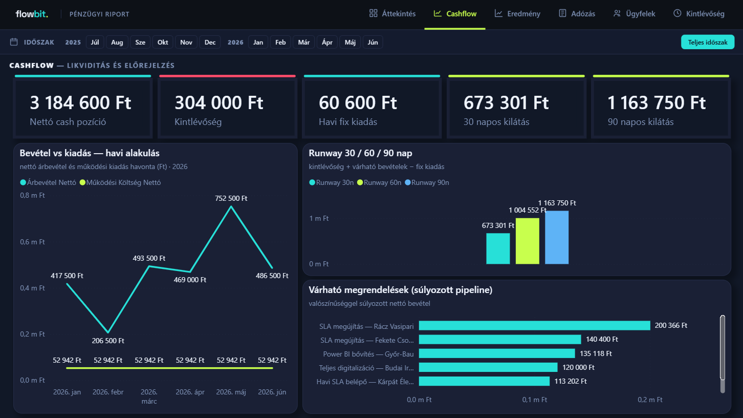
Task: Select the Sze month filter
Action: click(x=140, y=43)
